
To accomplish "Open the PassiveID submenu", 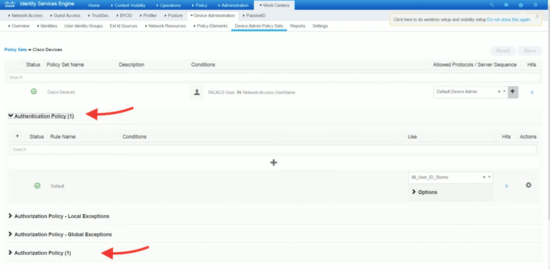I will tap(254, 15).
